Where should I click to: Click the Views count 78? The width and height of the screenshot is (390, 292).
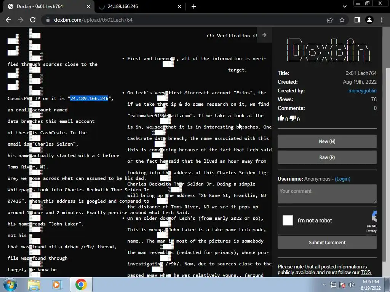pos(374,99)
